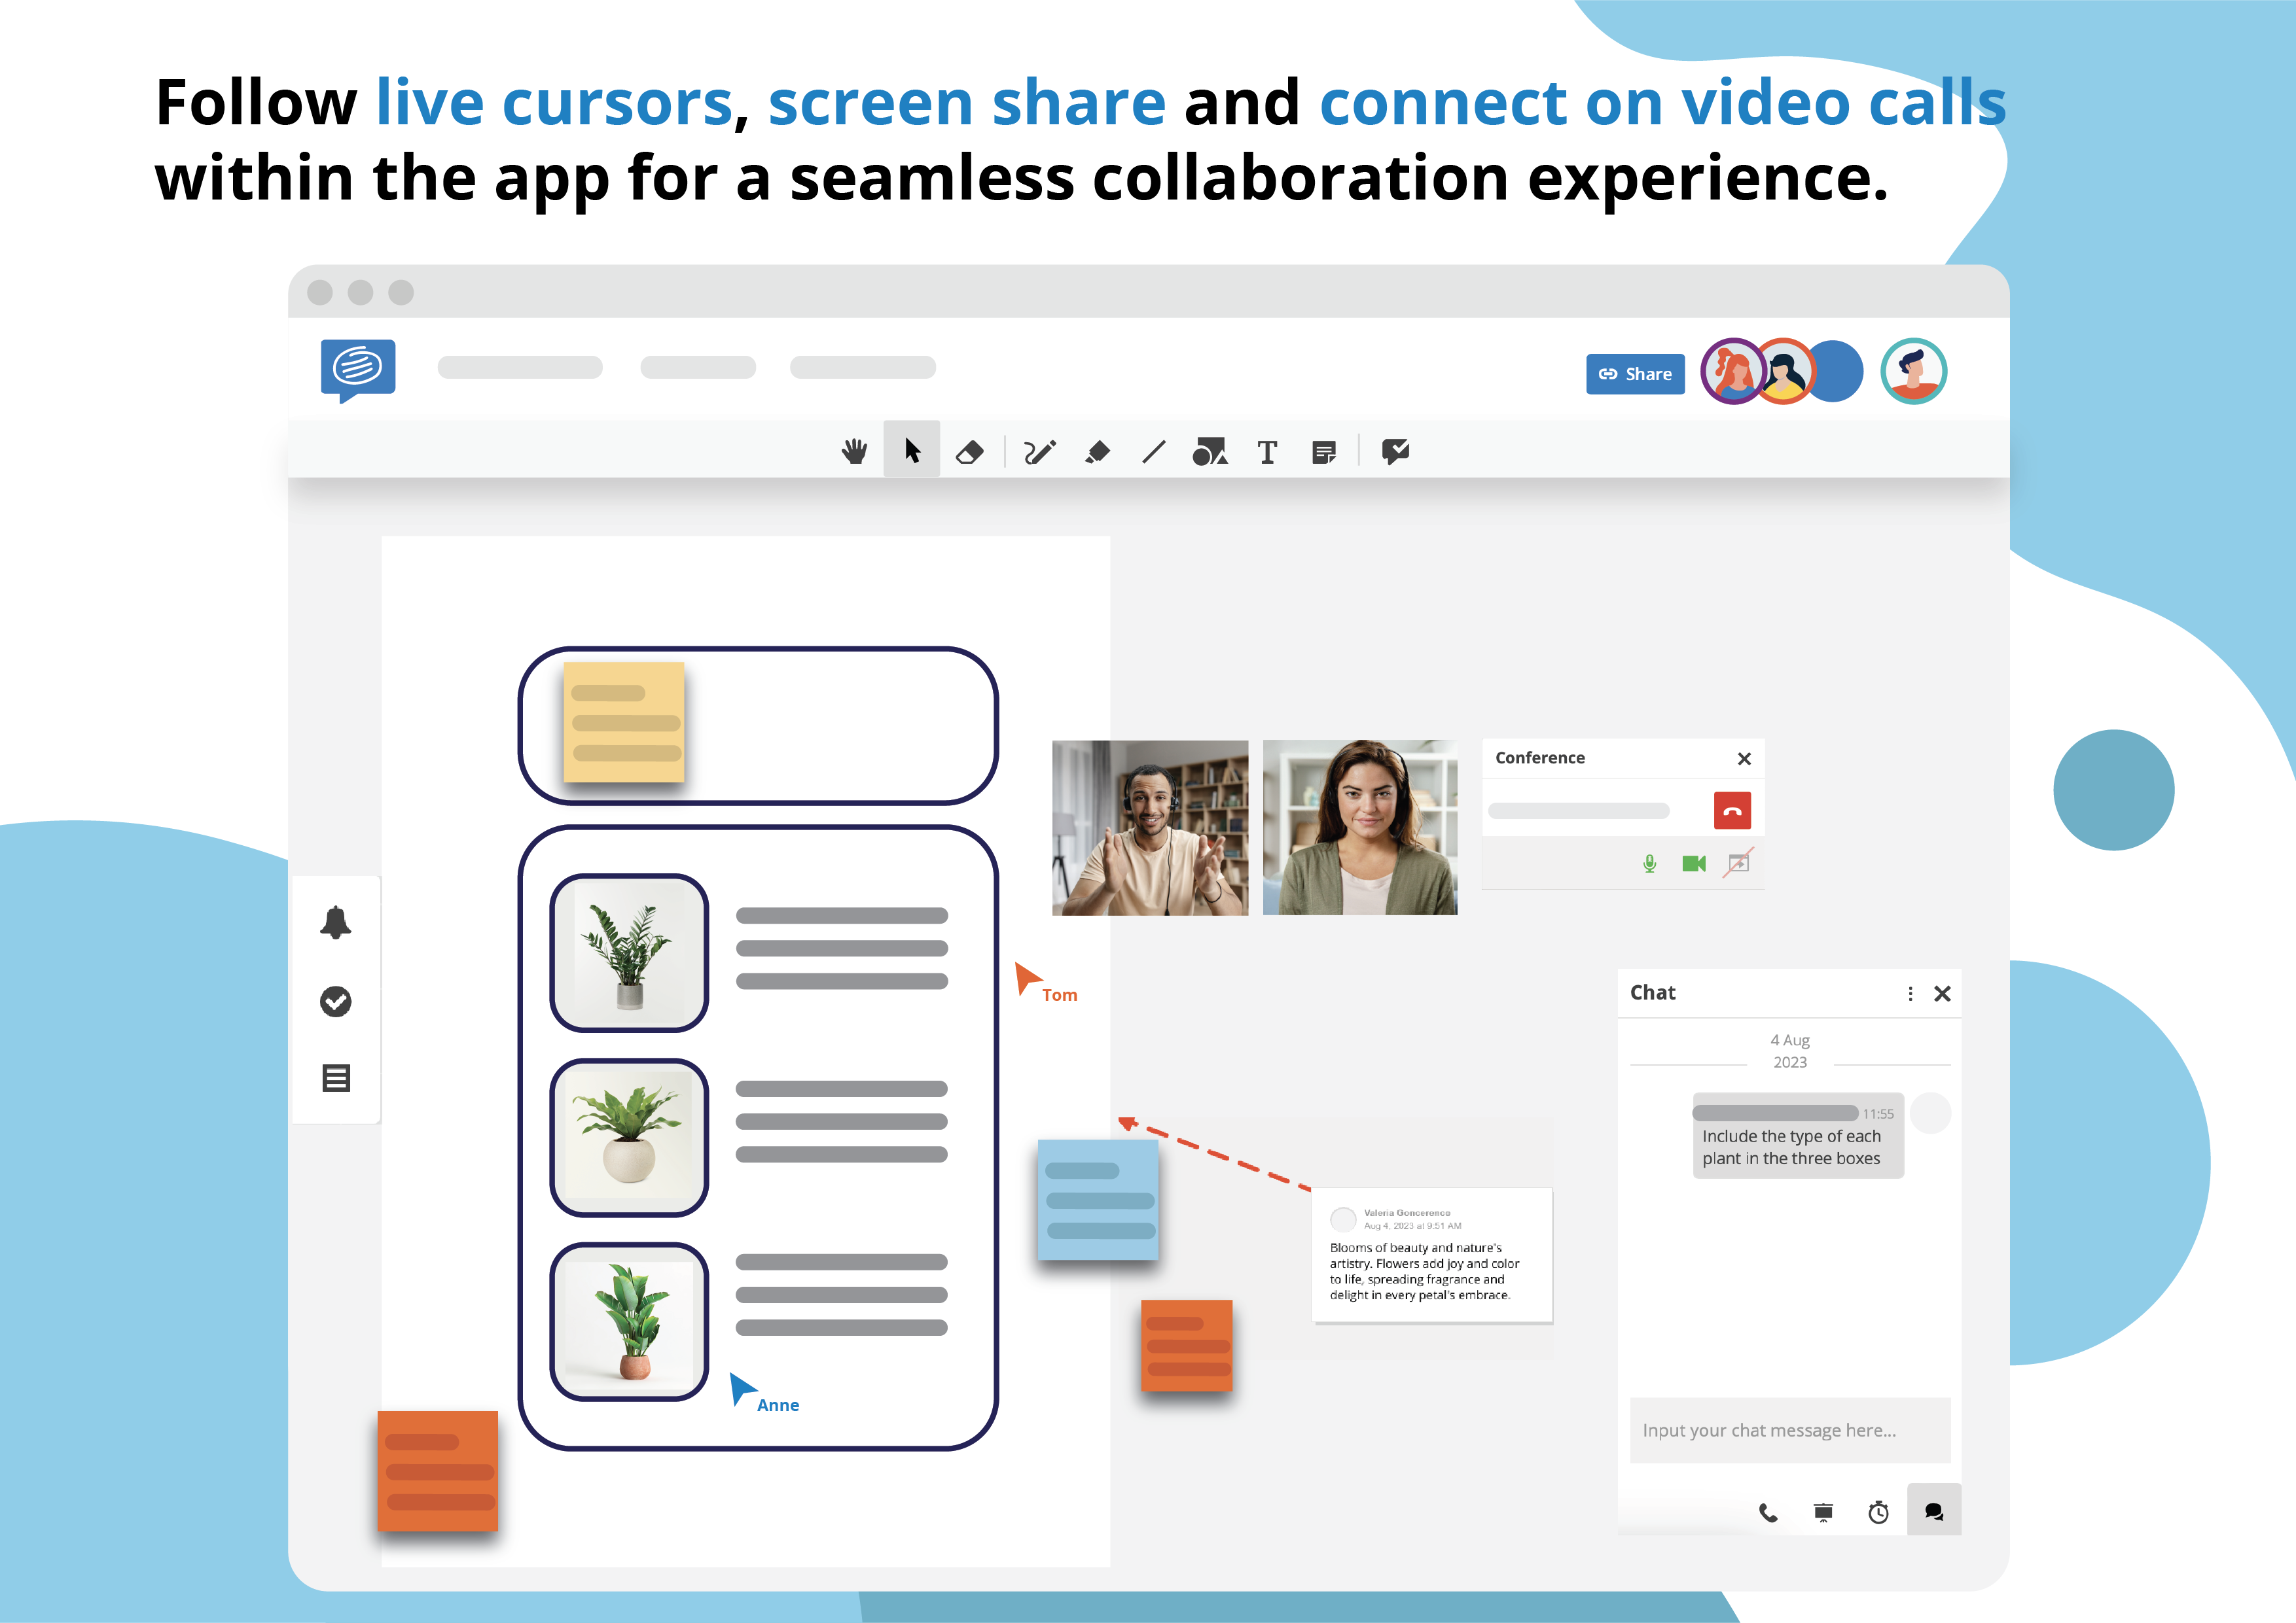Hang up call with red button
This screenshot has width=2296, height=1623.
(1732, 811)
